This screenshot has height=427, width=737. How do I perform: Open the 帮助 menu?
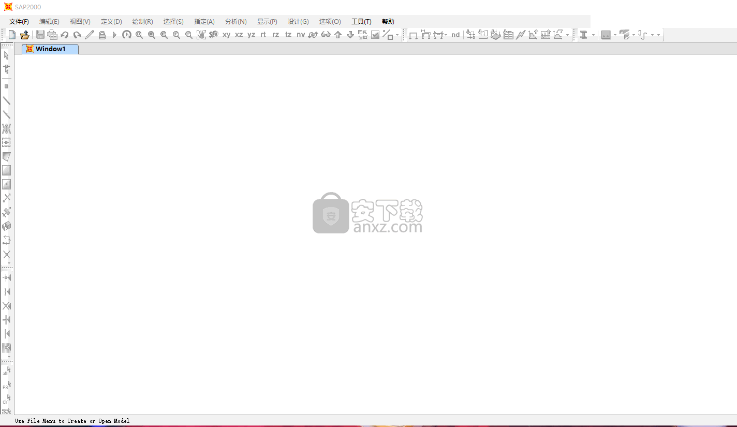tap(388, 21)
